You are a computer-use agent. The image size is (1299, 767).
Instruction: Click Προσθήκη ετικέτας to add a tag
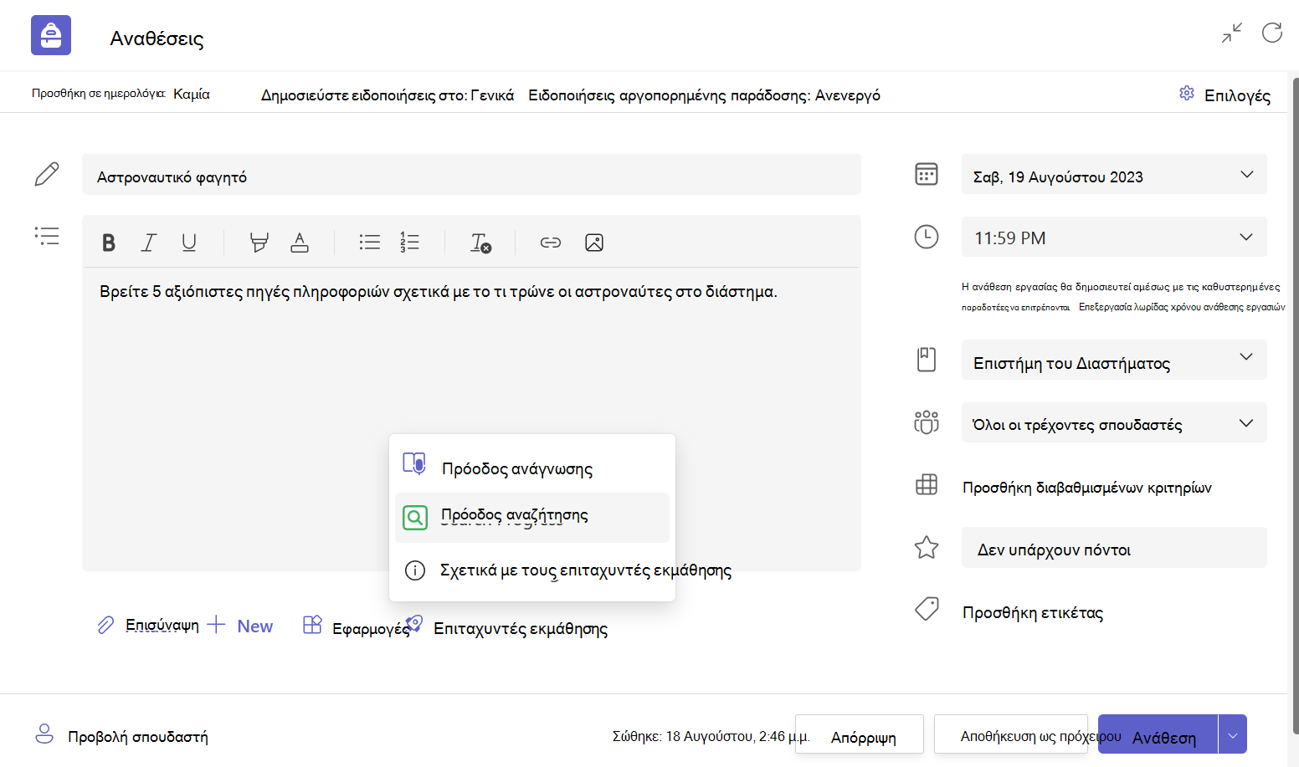[1033, 612]
